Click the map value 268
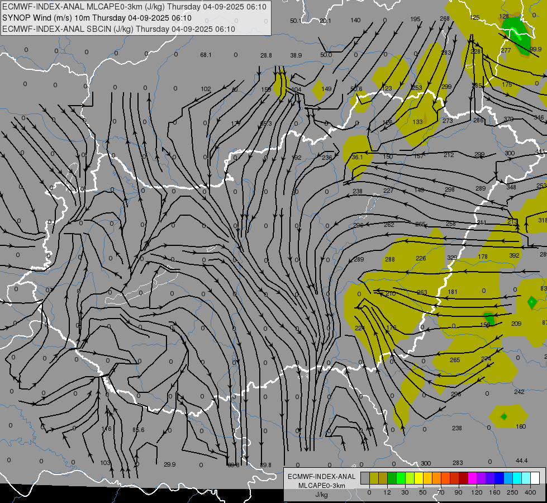Image resolution: width=547 pixels, height=503 pixels. click(x=445, y=18)
